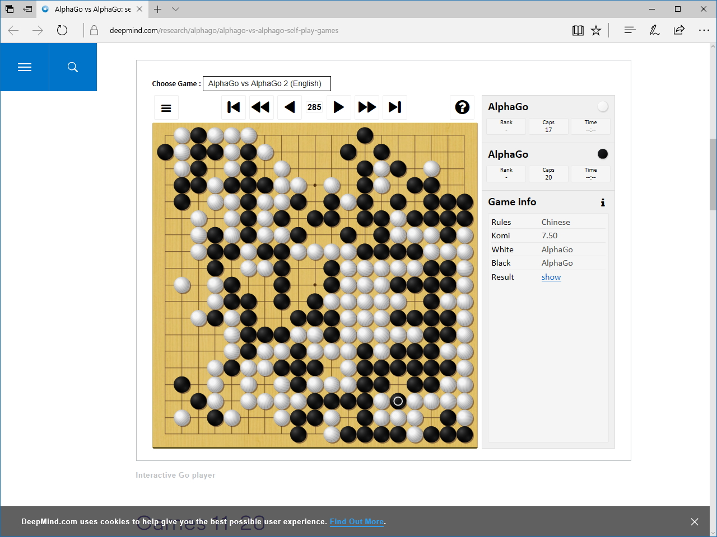Set these tabs aside icon
717x537 pixels.
point(27,9)
